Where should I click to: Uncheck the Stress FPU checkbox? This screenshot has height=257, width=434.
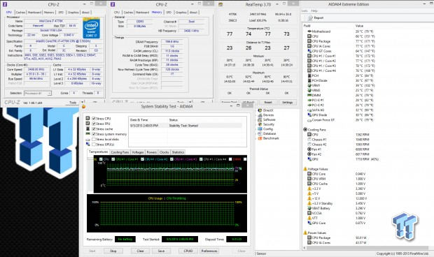coord(94,124)
